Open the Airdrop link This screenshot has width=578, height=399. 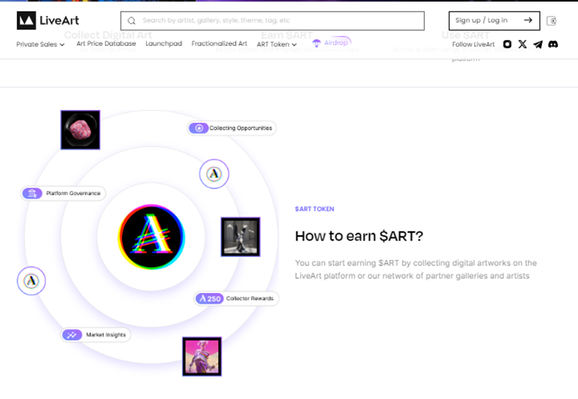click(x=331, y=43)
